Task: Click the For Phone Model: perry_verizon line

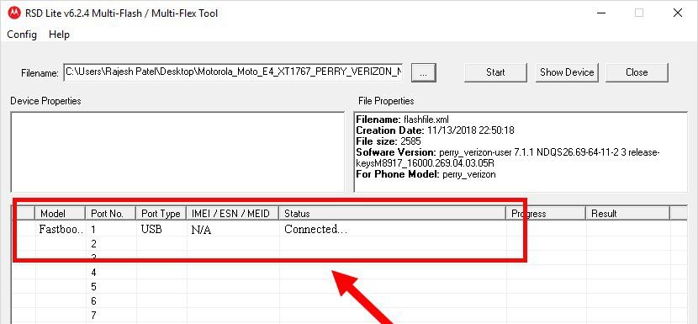Action: click(426, 174)
